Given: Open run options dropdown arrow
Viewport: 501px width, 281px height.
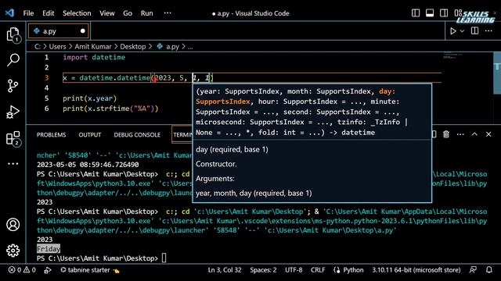Looking at the screenshot, I should click(462, 31).
